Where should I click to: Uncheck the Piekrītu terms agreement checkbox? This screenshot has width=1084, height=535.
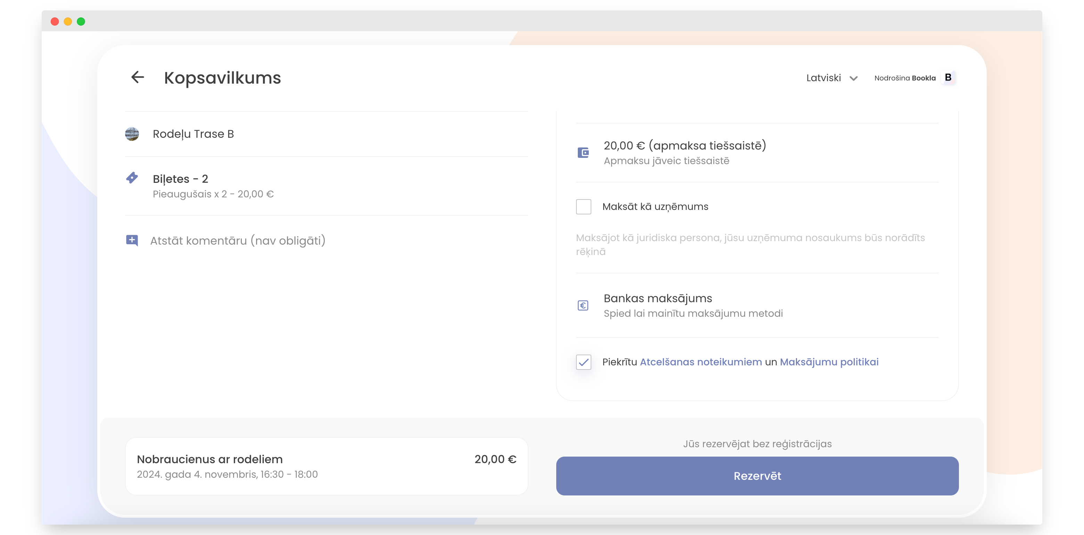coord(584,362)
